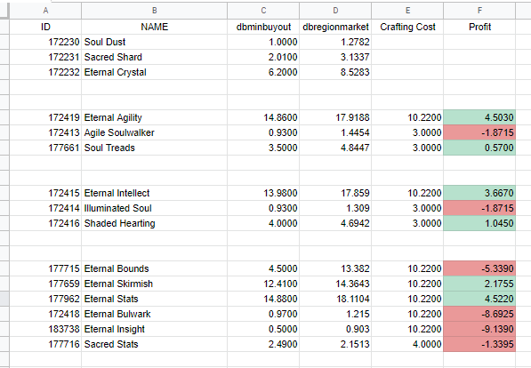Image resolution: width=531 pixels, height=368 pixels.
Task: Select the Eternal Intellect name cell
Action: 154,193
